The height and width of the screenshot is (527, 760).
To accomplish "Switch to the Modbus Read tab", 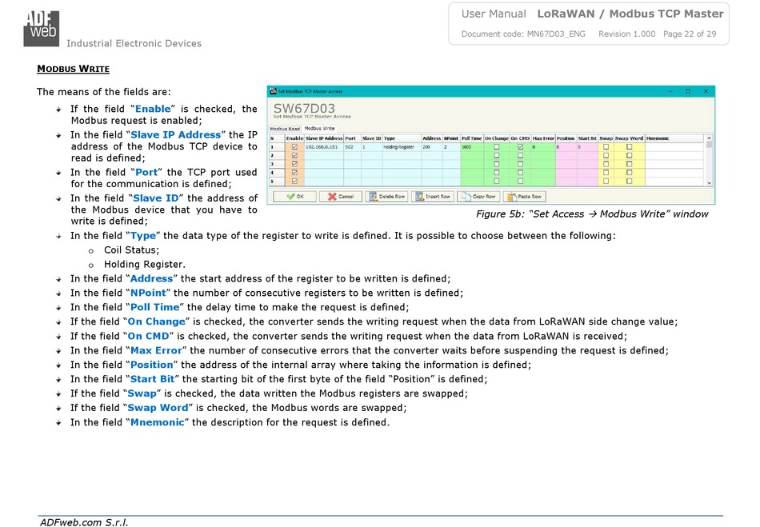I will click(x=284, y=129).
